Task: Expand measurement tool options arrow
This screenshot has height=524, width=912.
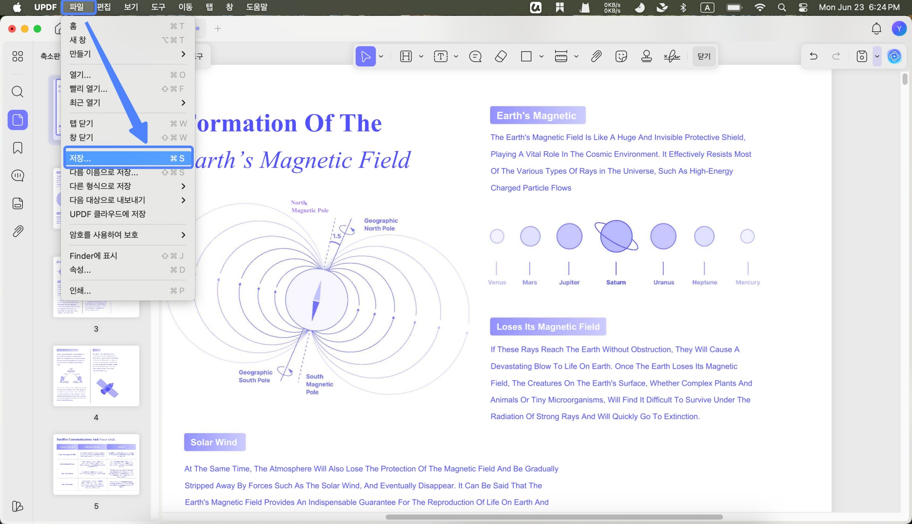Action: click(576, 57)
